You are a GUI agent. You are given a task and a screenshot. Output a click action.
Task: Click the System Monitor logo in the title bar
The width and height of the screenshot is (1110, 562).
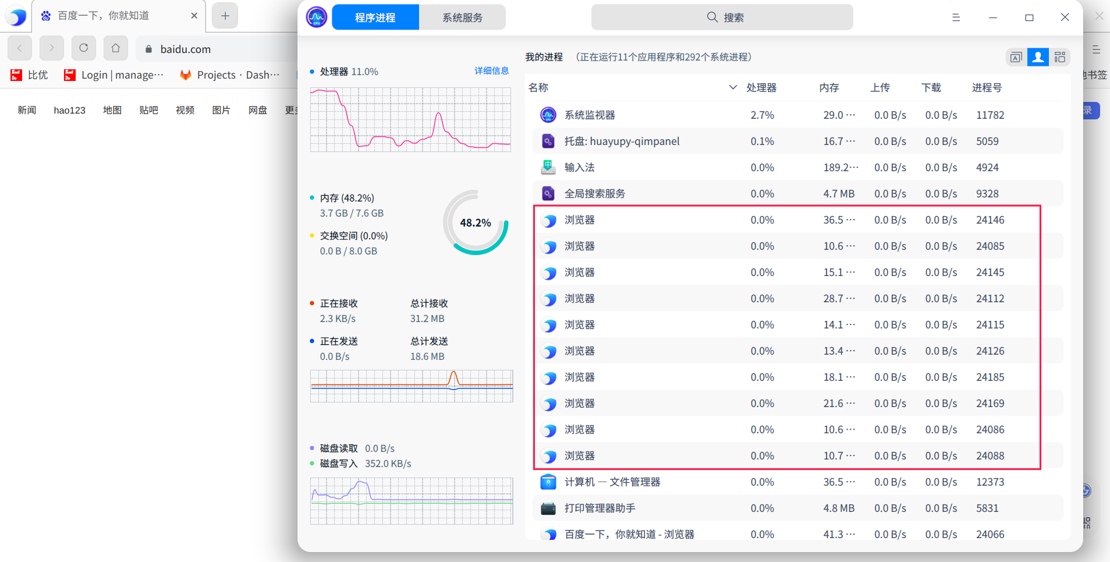317,17
